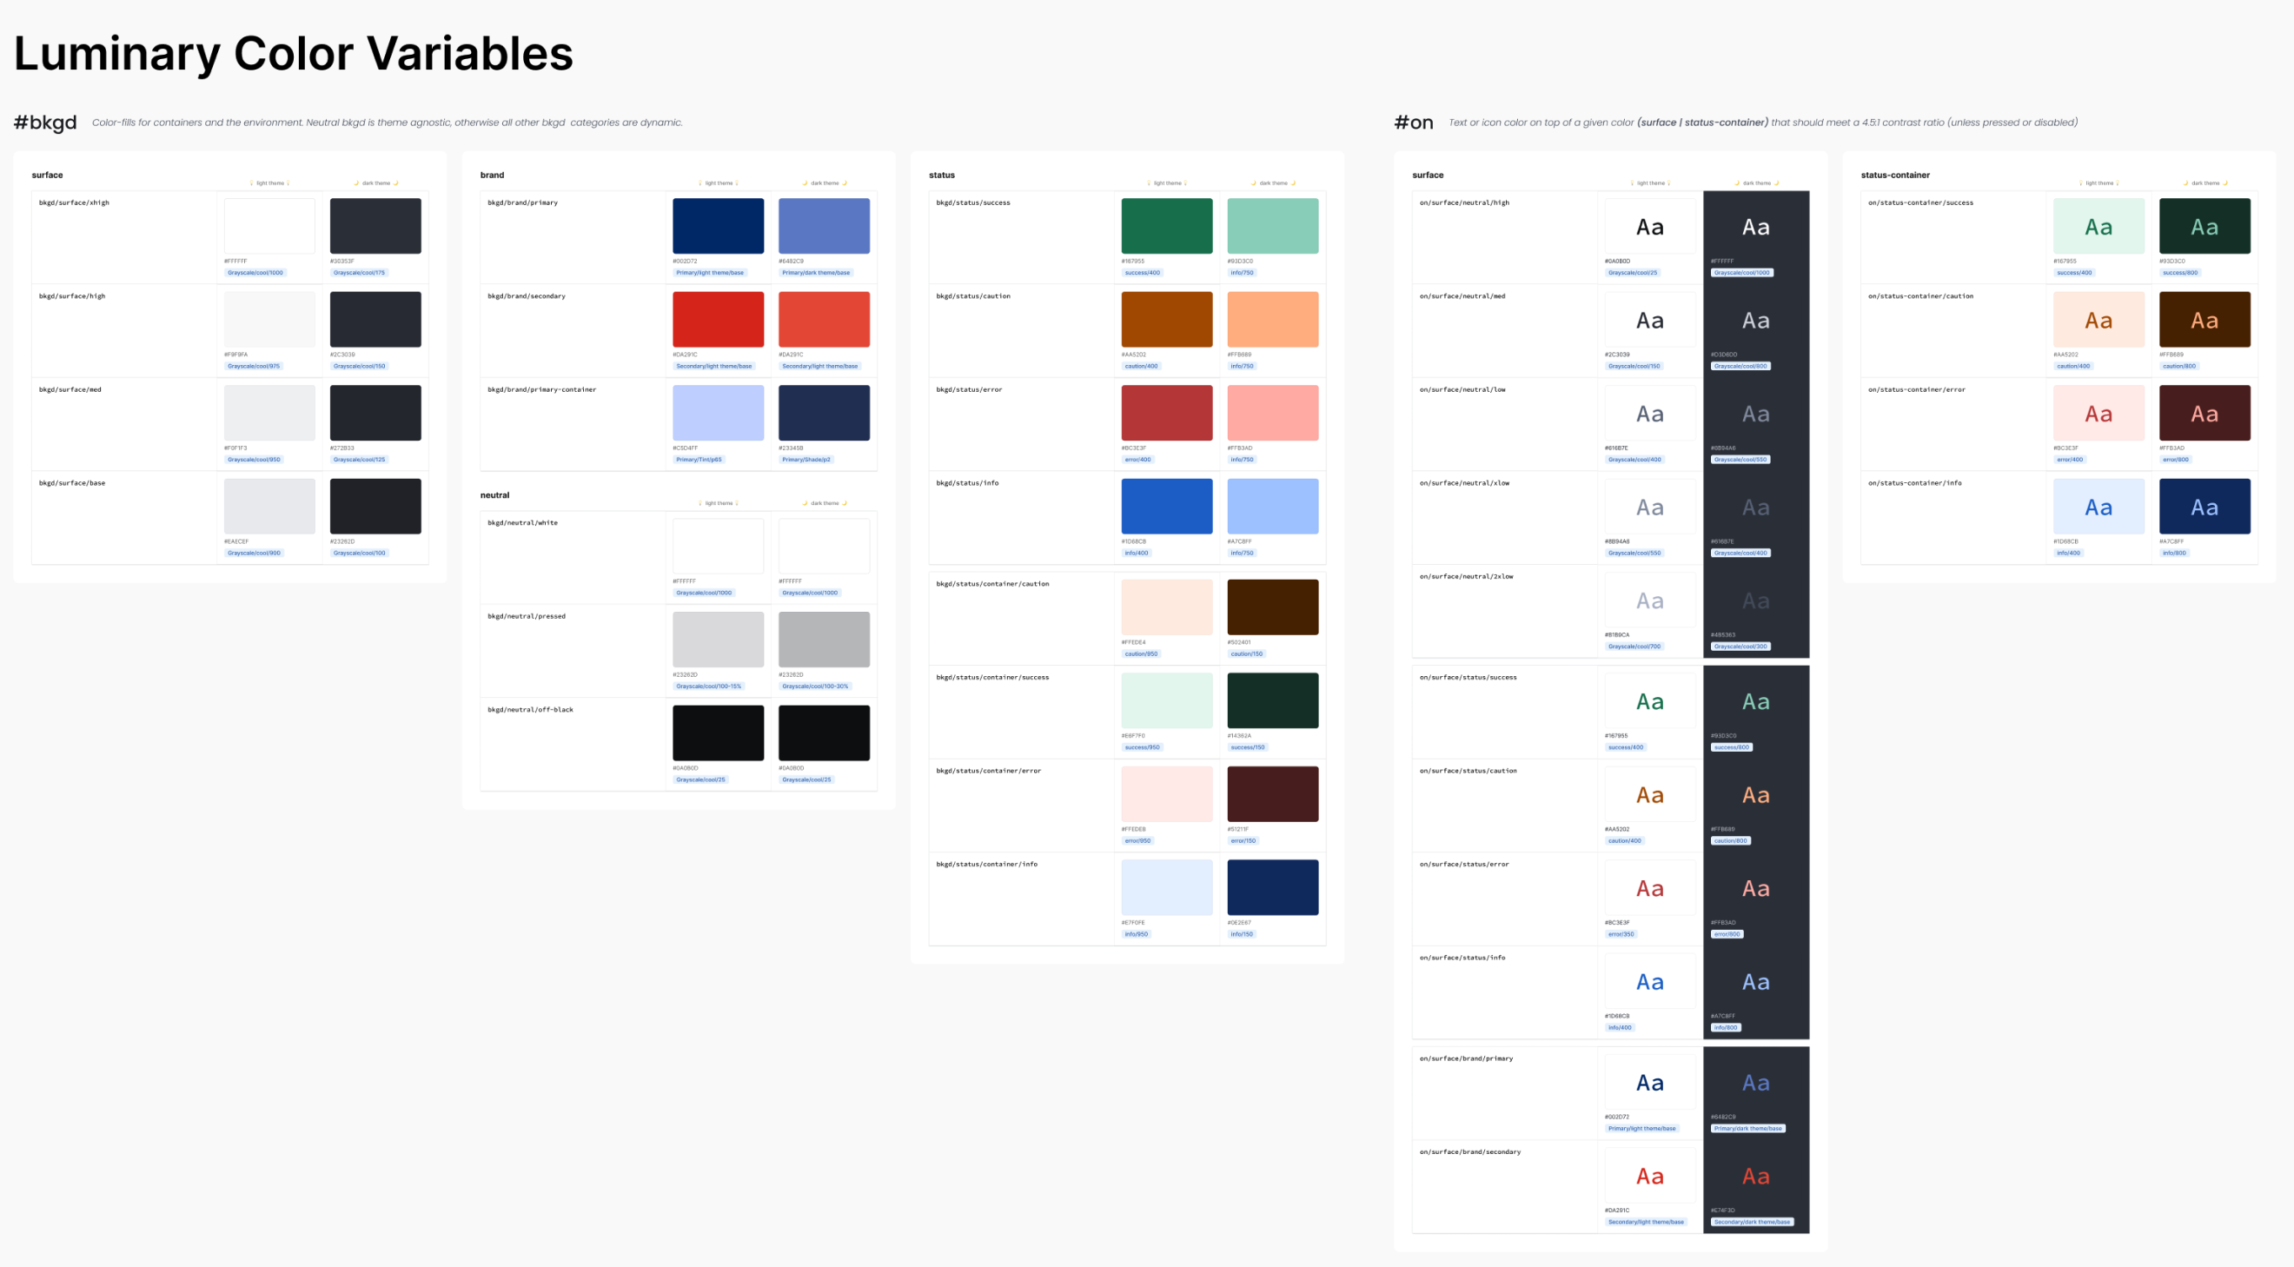
Task: Pick the dark theme Aa sample for on/surface/status/success
Action: click(1756, 700)
